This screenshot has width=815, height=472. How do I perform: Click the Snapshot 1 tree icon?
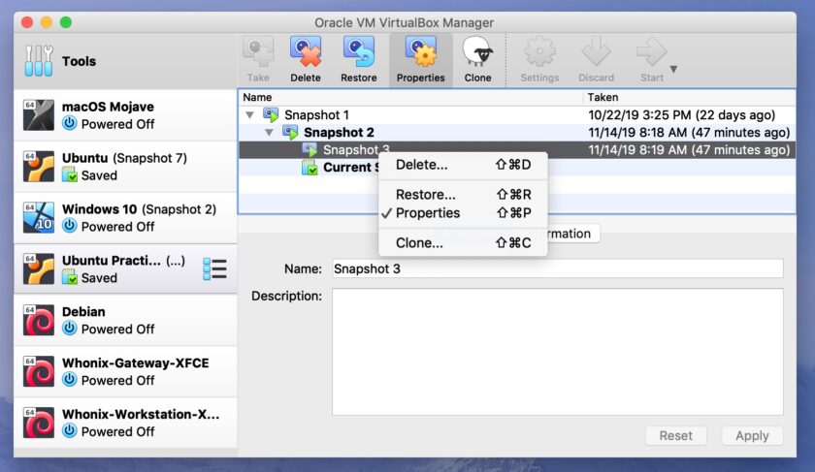[271, 114]
